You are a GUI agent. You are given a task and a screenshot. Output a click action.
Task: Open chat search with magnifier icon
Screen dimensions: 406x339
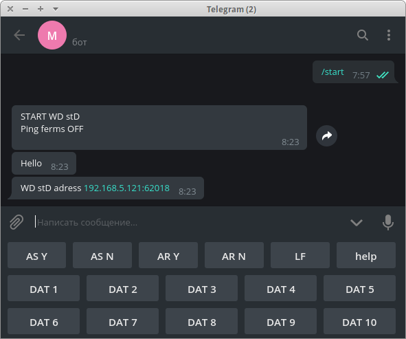(363, 35)
